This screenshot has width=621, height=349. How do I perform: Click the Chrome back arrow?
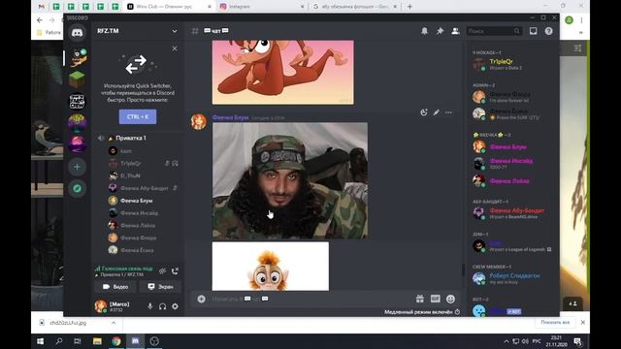click(x=39, y=20)
